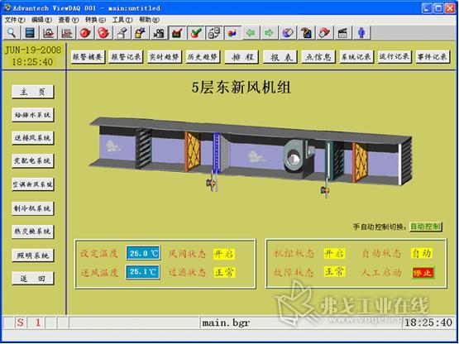Open the 查看 menu

[69, 20]
